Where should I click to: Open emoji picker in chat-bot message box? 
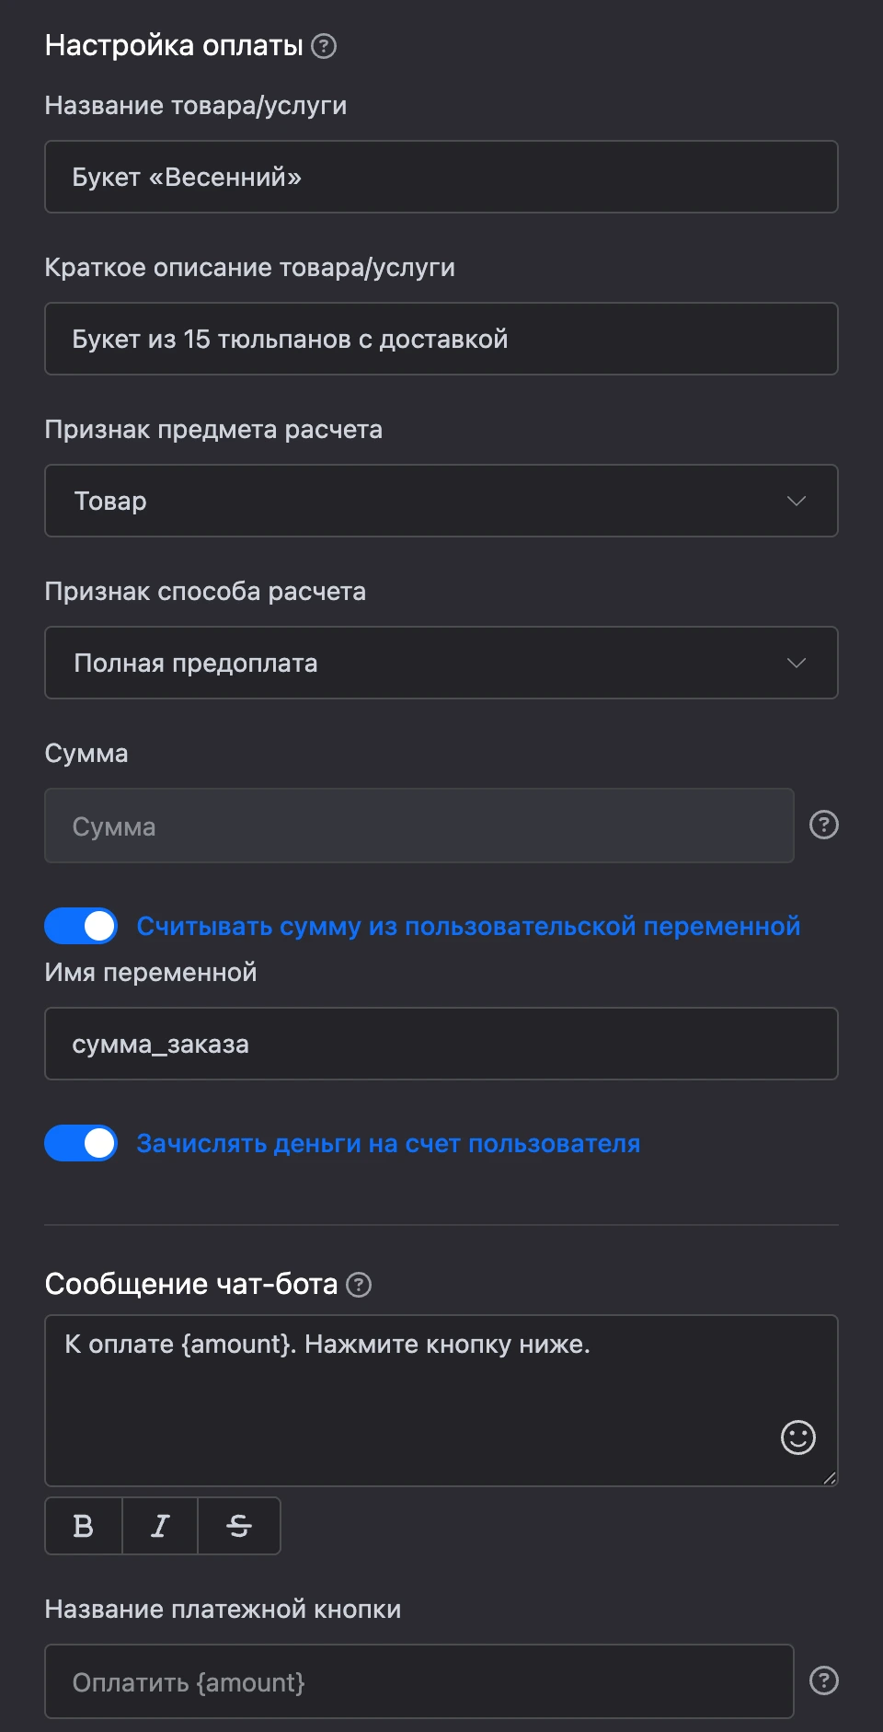[798, 1438]
